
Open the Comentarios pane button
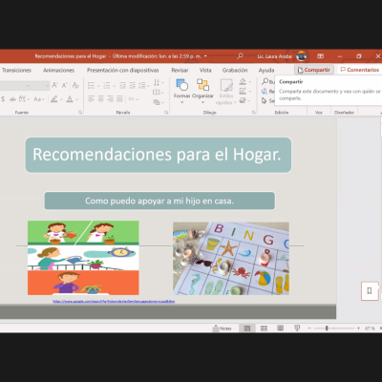tap(360, 70)
